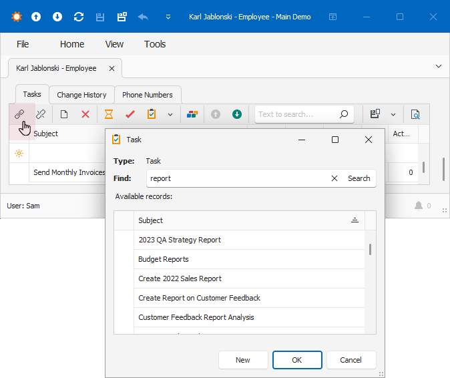Click the notification bell in status bar

[x=419, y=206]
